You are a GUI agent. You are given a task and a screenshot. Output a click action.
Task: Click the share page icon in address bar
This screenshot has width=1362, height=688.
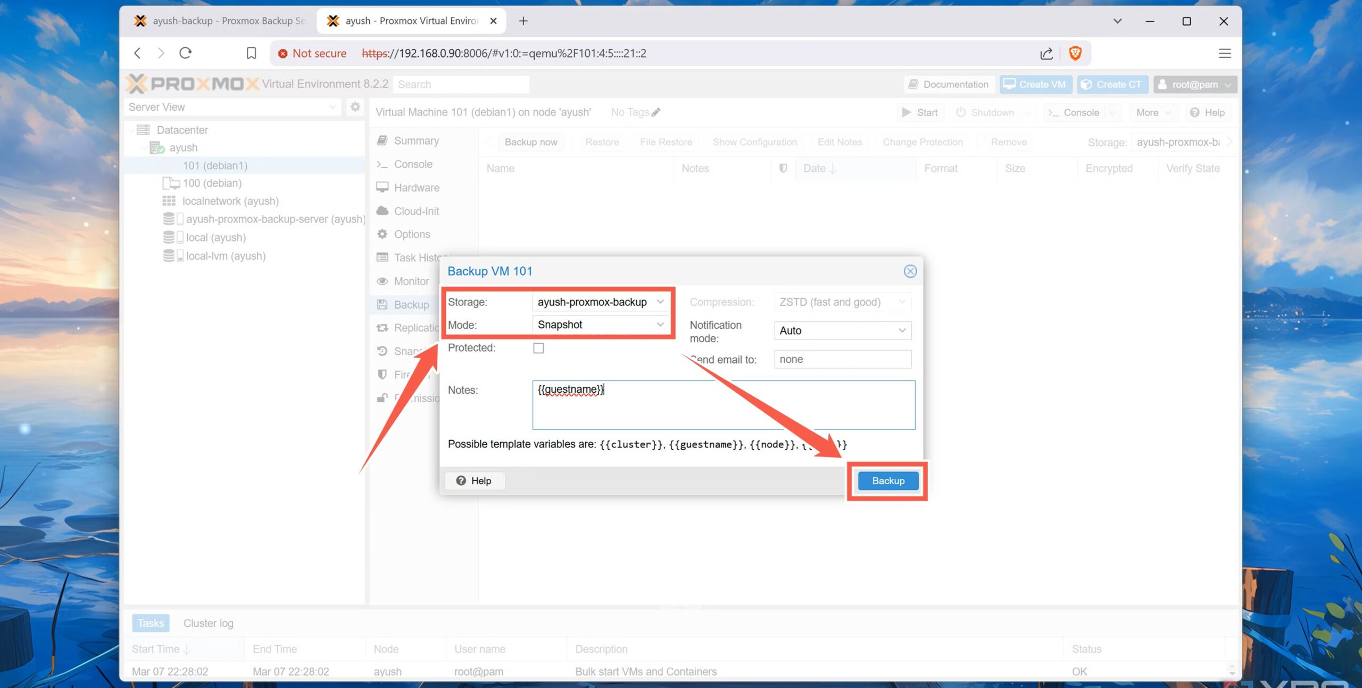pyautogui.click(x=1046, y=53)
